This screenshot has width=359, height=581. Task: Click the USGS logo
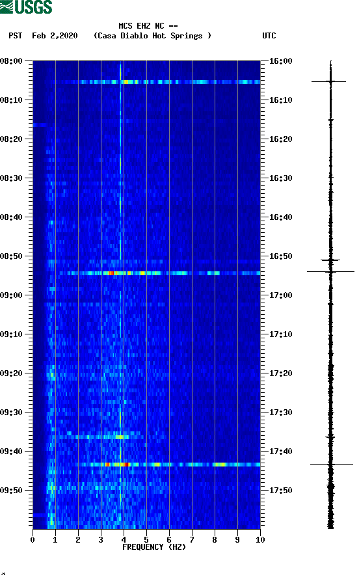click(x=26, y=7)
